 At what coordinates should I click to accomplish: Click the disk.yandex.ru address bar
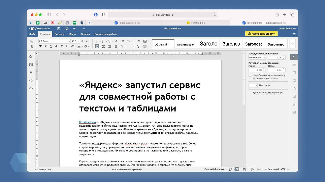162,15
